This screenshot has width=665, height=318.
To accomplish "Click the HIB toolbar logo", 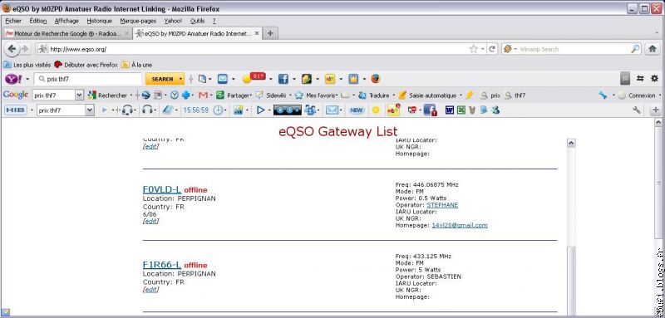I will tap(15, 110).
